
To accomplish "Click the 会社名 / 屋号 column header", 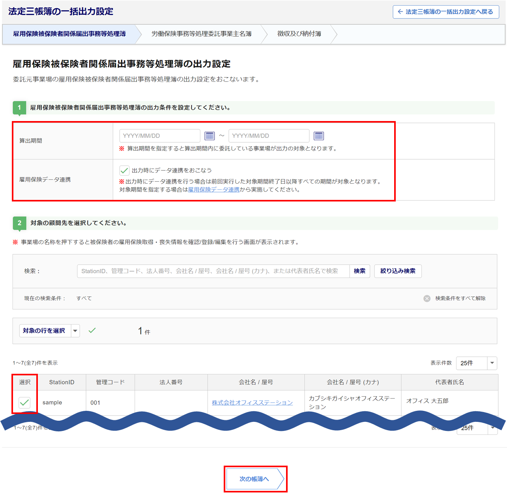I will 256,382.
